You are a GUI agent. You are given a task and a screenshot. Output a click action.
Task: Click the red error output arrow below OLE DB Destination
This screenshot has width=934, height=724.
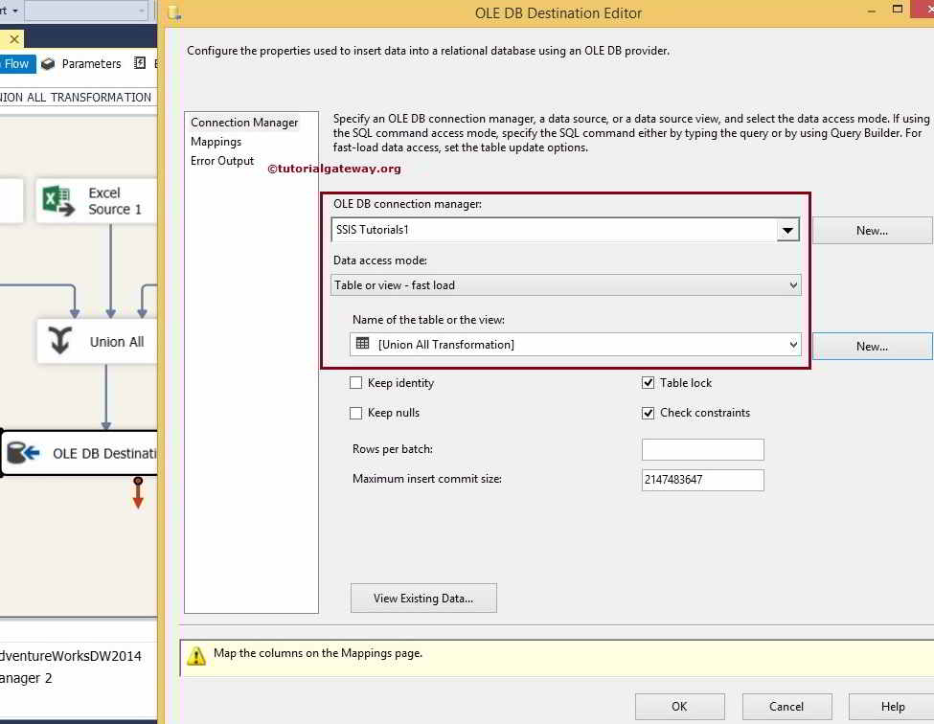(138, 494)
